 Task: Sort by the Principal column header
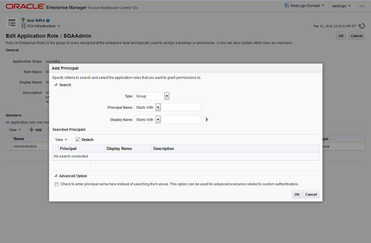click(x=81, y=148)
